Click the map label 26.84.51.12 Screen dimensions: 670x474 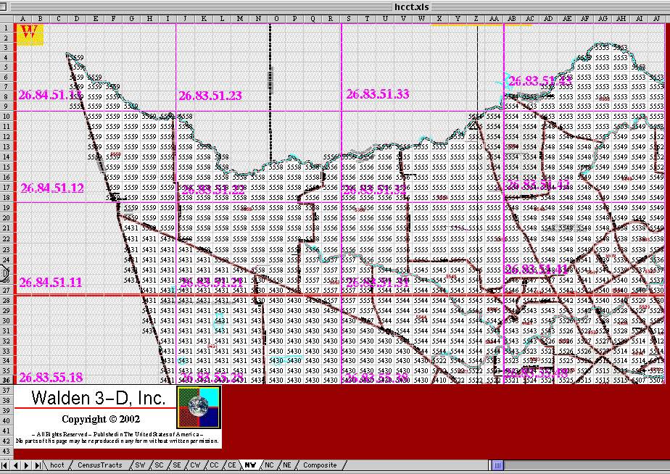(x=52, y=188)
